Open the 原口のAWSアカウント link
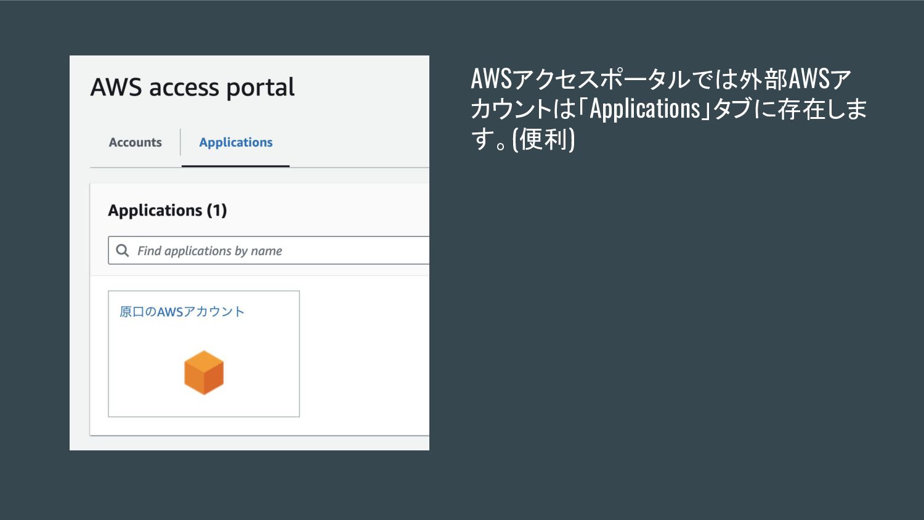The width and height of the screenshot is (924, 520). point(182,312)
